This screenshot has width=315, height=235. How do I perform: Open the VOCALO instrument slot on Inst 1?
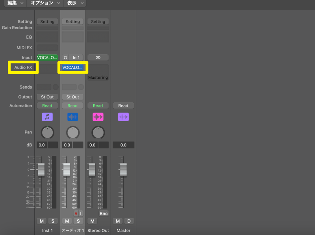47,57
